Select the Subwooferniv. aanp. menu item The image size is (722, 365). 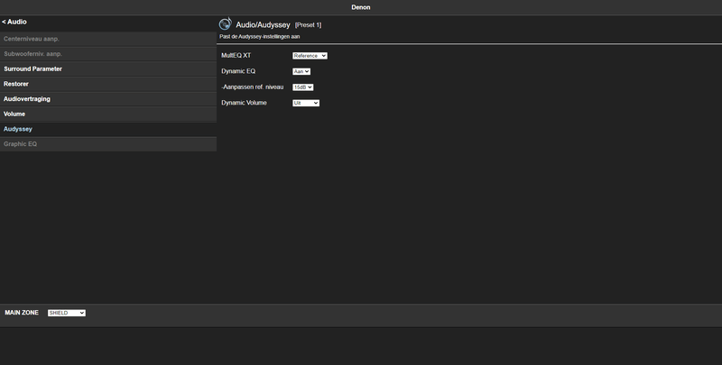click(x=108, y=54)
